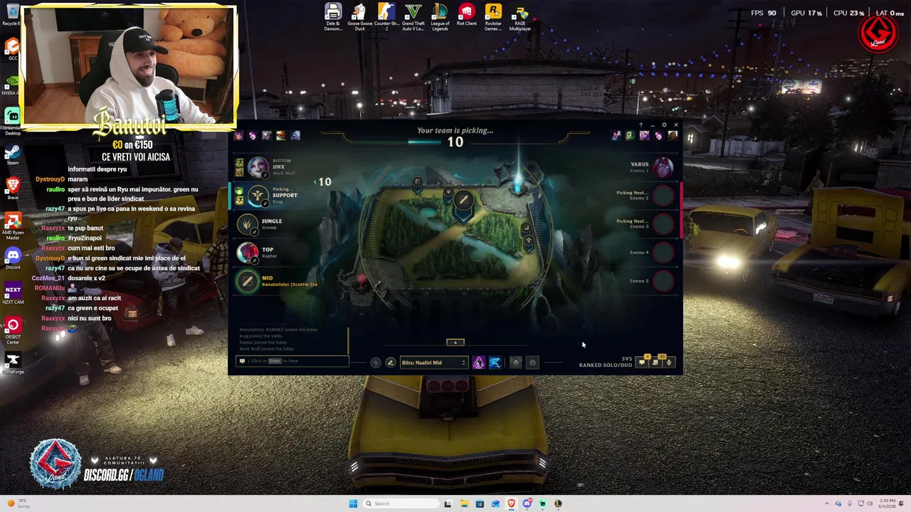Open the AMD Ryzen Master desktop shortcut
911x512 pixels.
click(x=13, y=225)
